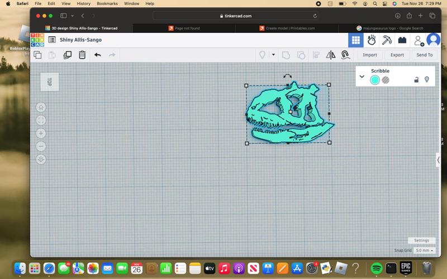Delete the selected Scribble shape
Image resolution: width=447 pixels, height=279 pixels.
coord(82,55)
